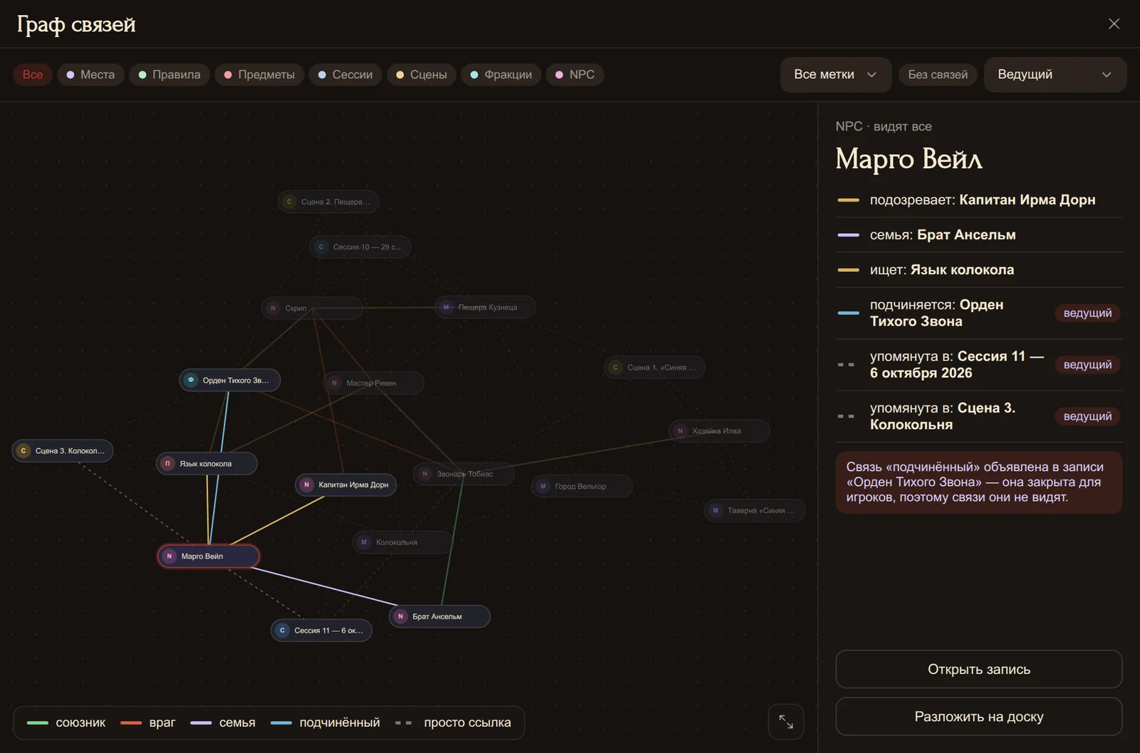
Task: Close the Граф связей dialog
Action: pyautogui.click(x=1114, y=24)
